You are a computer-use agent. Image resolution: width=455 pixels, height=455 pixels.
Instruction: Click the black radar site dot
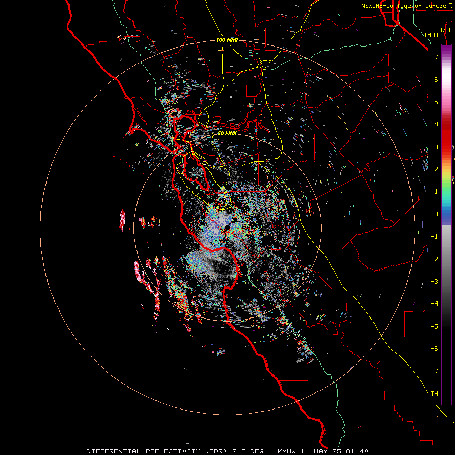tap(227, 227)
